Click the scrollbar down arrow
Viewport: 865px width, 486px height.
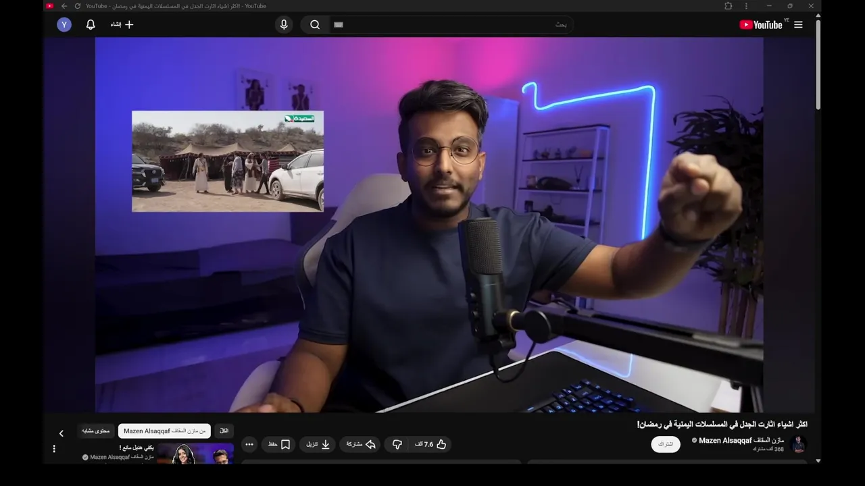coord(818,461)
